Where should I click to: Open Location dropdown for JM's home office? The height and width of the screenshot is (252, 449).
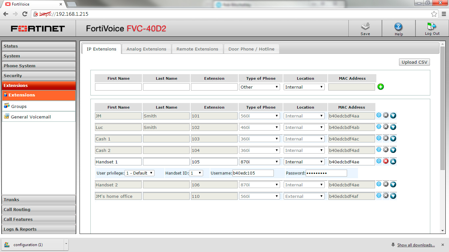pyautogui.click(x=304, y=196)
